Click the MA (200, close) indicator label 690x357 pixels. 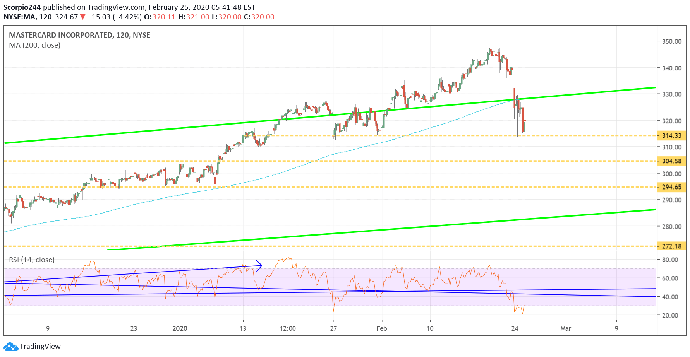pyautogui.click(x=35, y=45)
